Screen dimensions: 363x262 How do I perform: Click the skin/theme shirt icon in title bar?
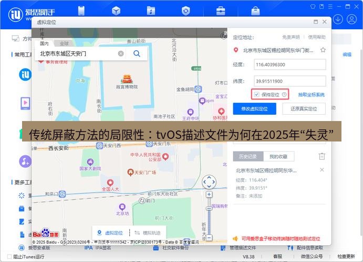[313, 6]
